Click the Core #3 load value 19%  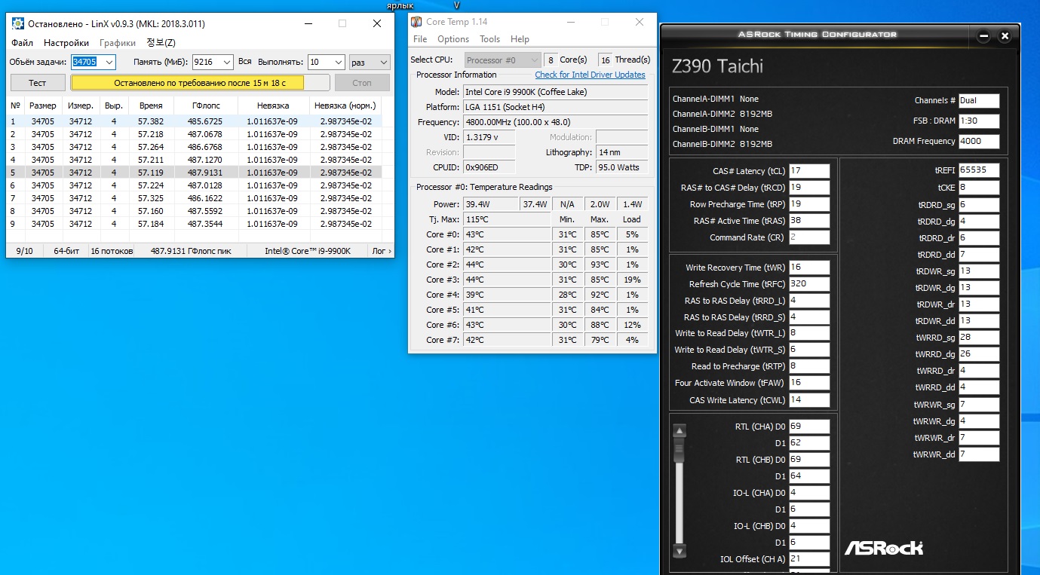coord(632,280)
